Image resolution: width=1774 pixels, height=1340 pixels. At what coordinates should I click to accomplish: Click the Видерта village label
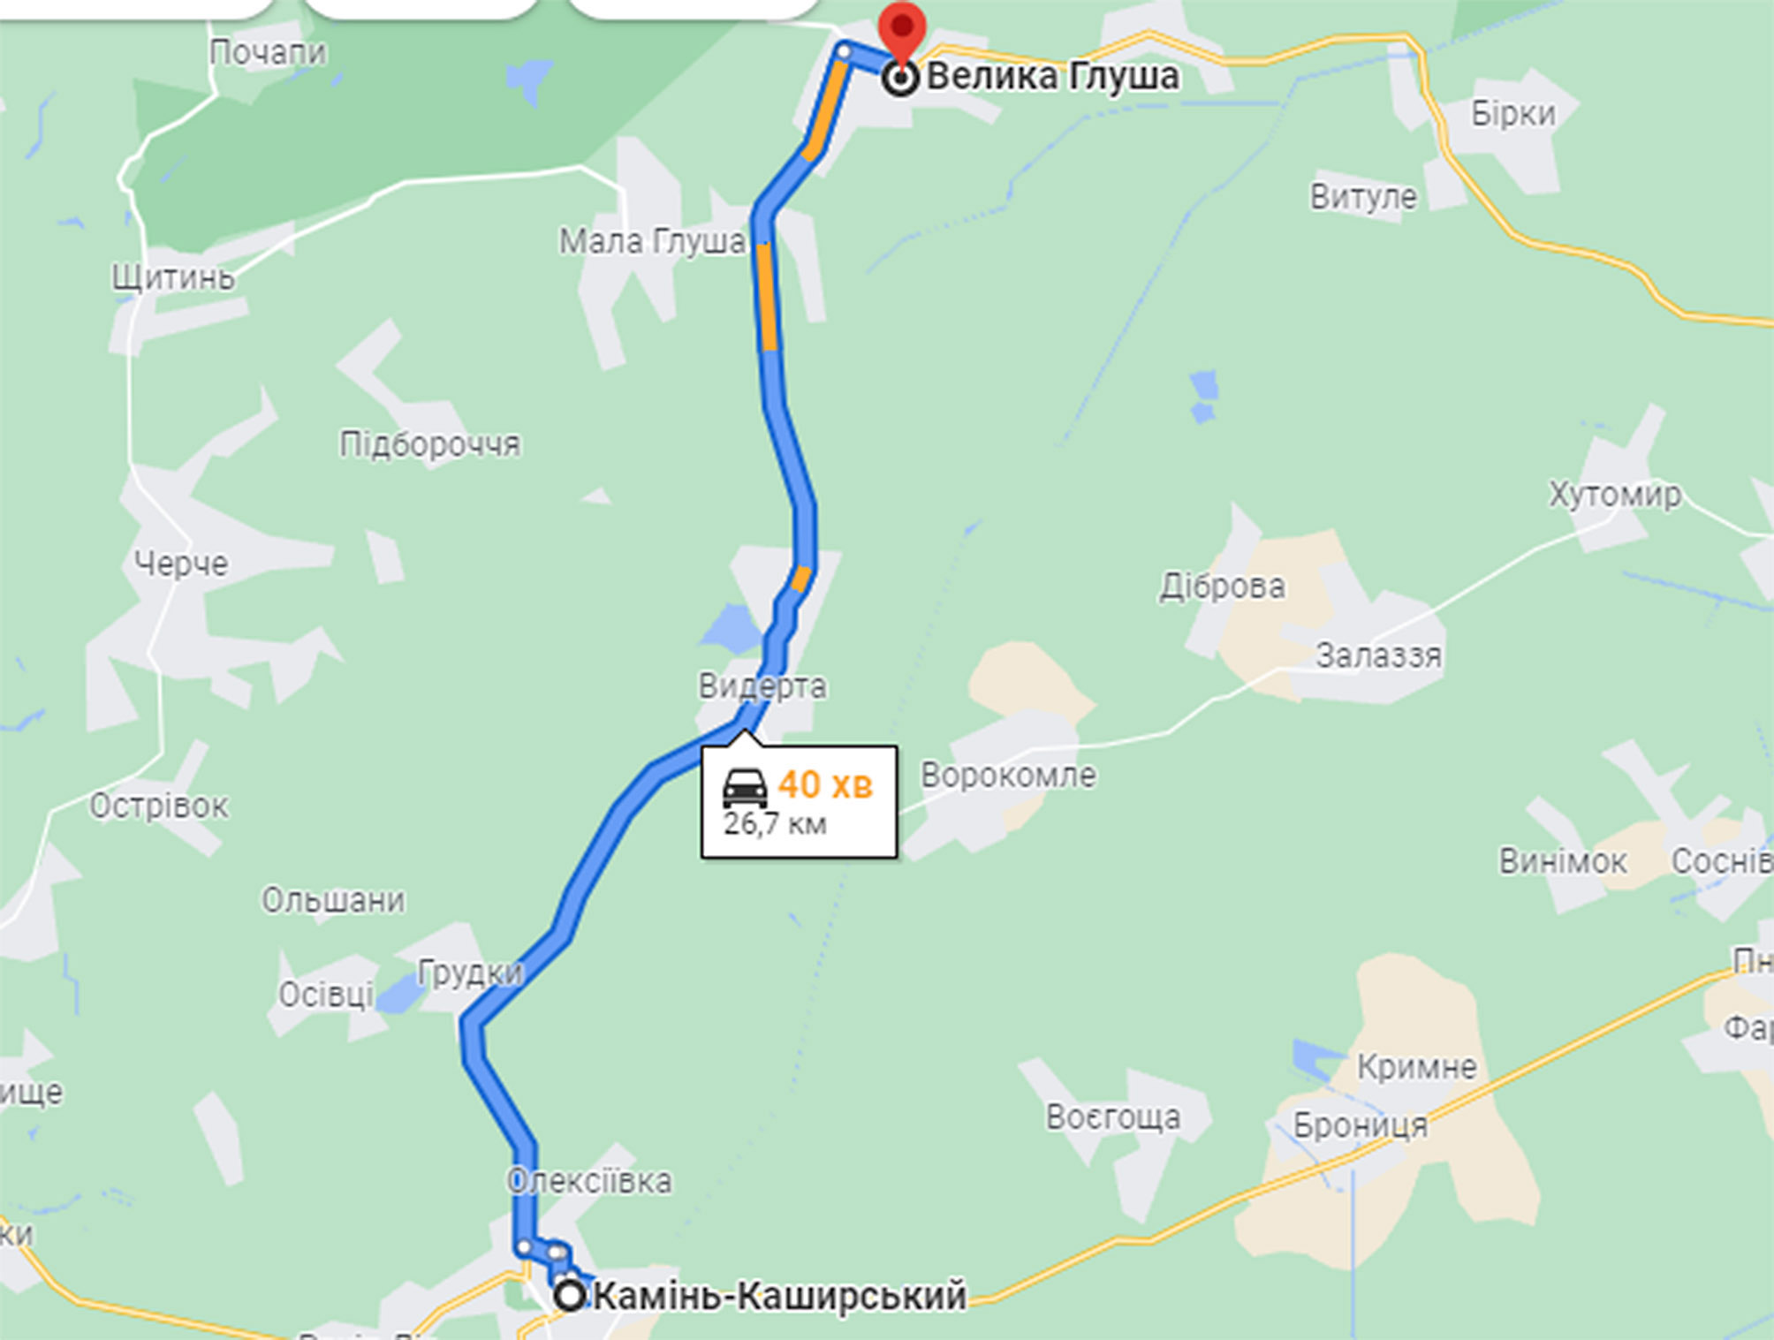click(762, 686)
